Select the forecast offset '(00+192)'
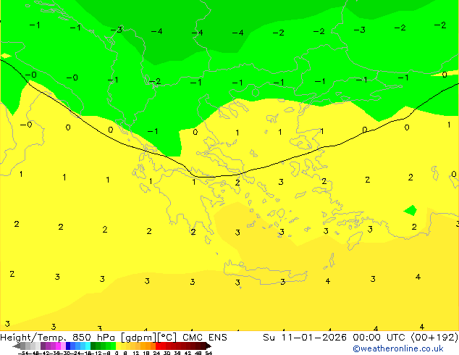459x355 pixels. pos(434,338)
